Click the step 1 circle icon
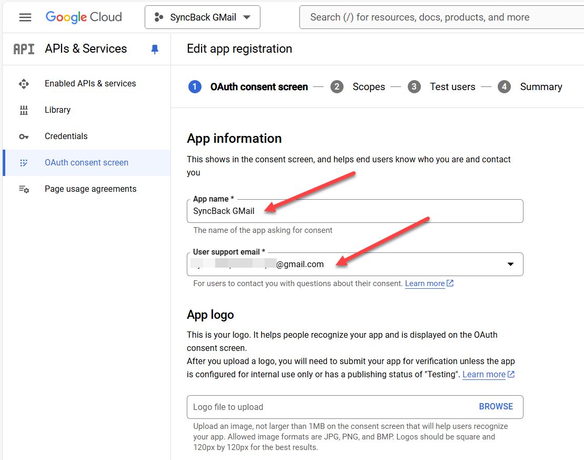The width and height of the screenshot is (584, 460). point(195,86)
